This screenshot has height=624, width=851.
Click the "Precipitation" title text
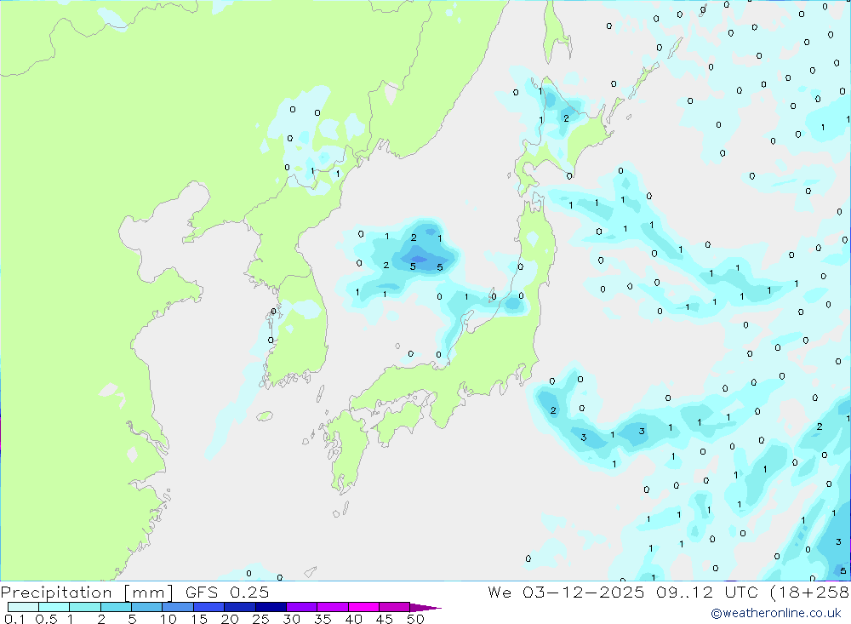[56, 593]
